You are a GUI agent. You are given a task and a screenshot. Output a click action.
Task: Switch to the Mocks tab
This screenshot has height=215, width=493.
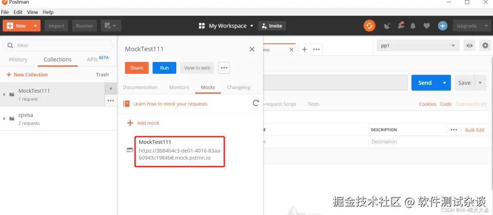[208, 87]
